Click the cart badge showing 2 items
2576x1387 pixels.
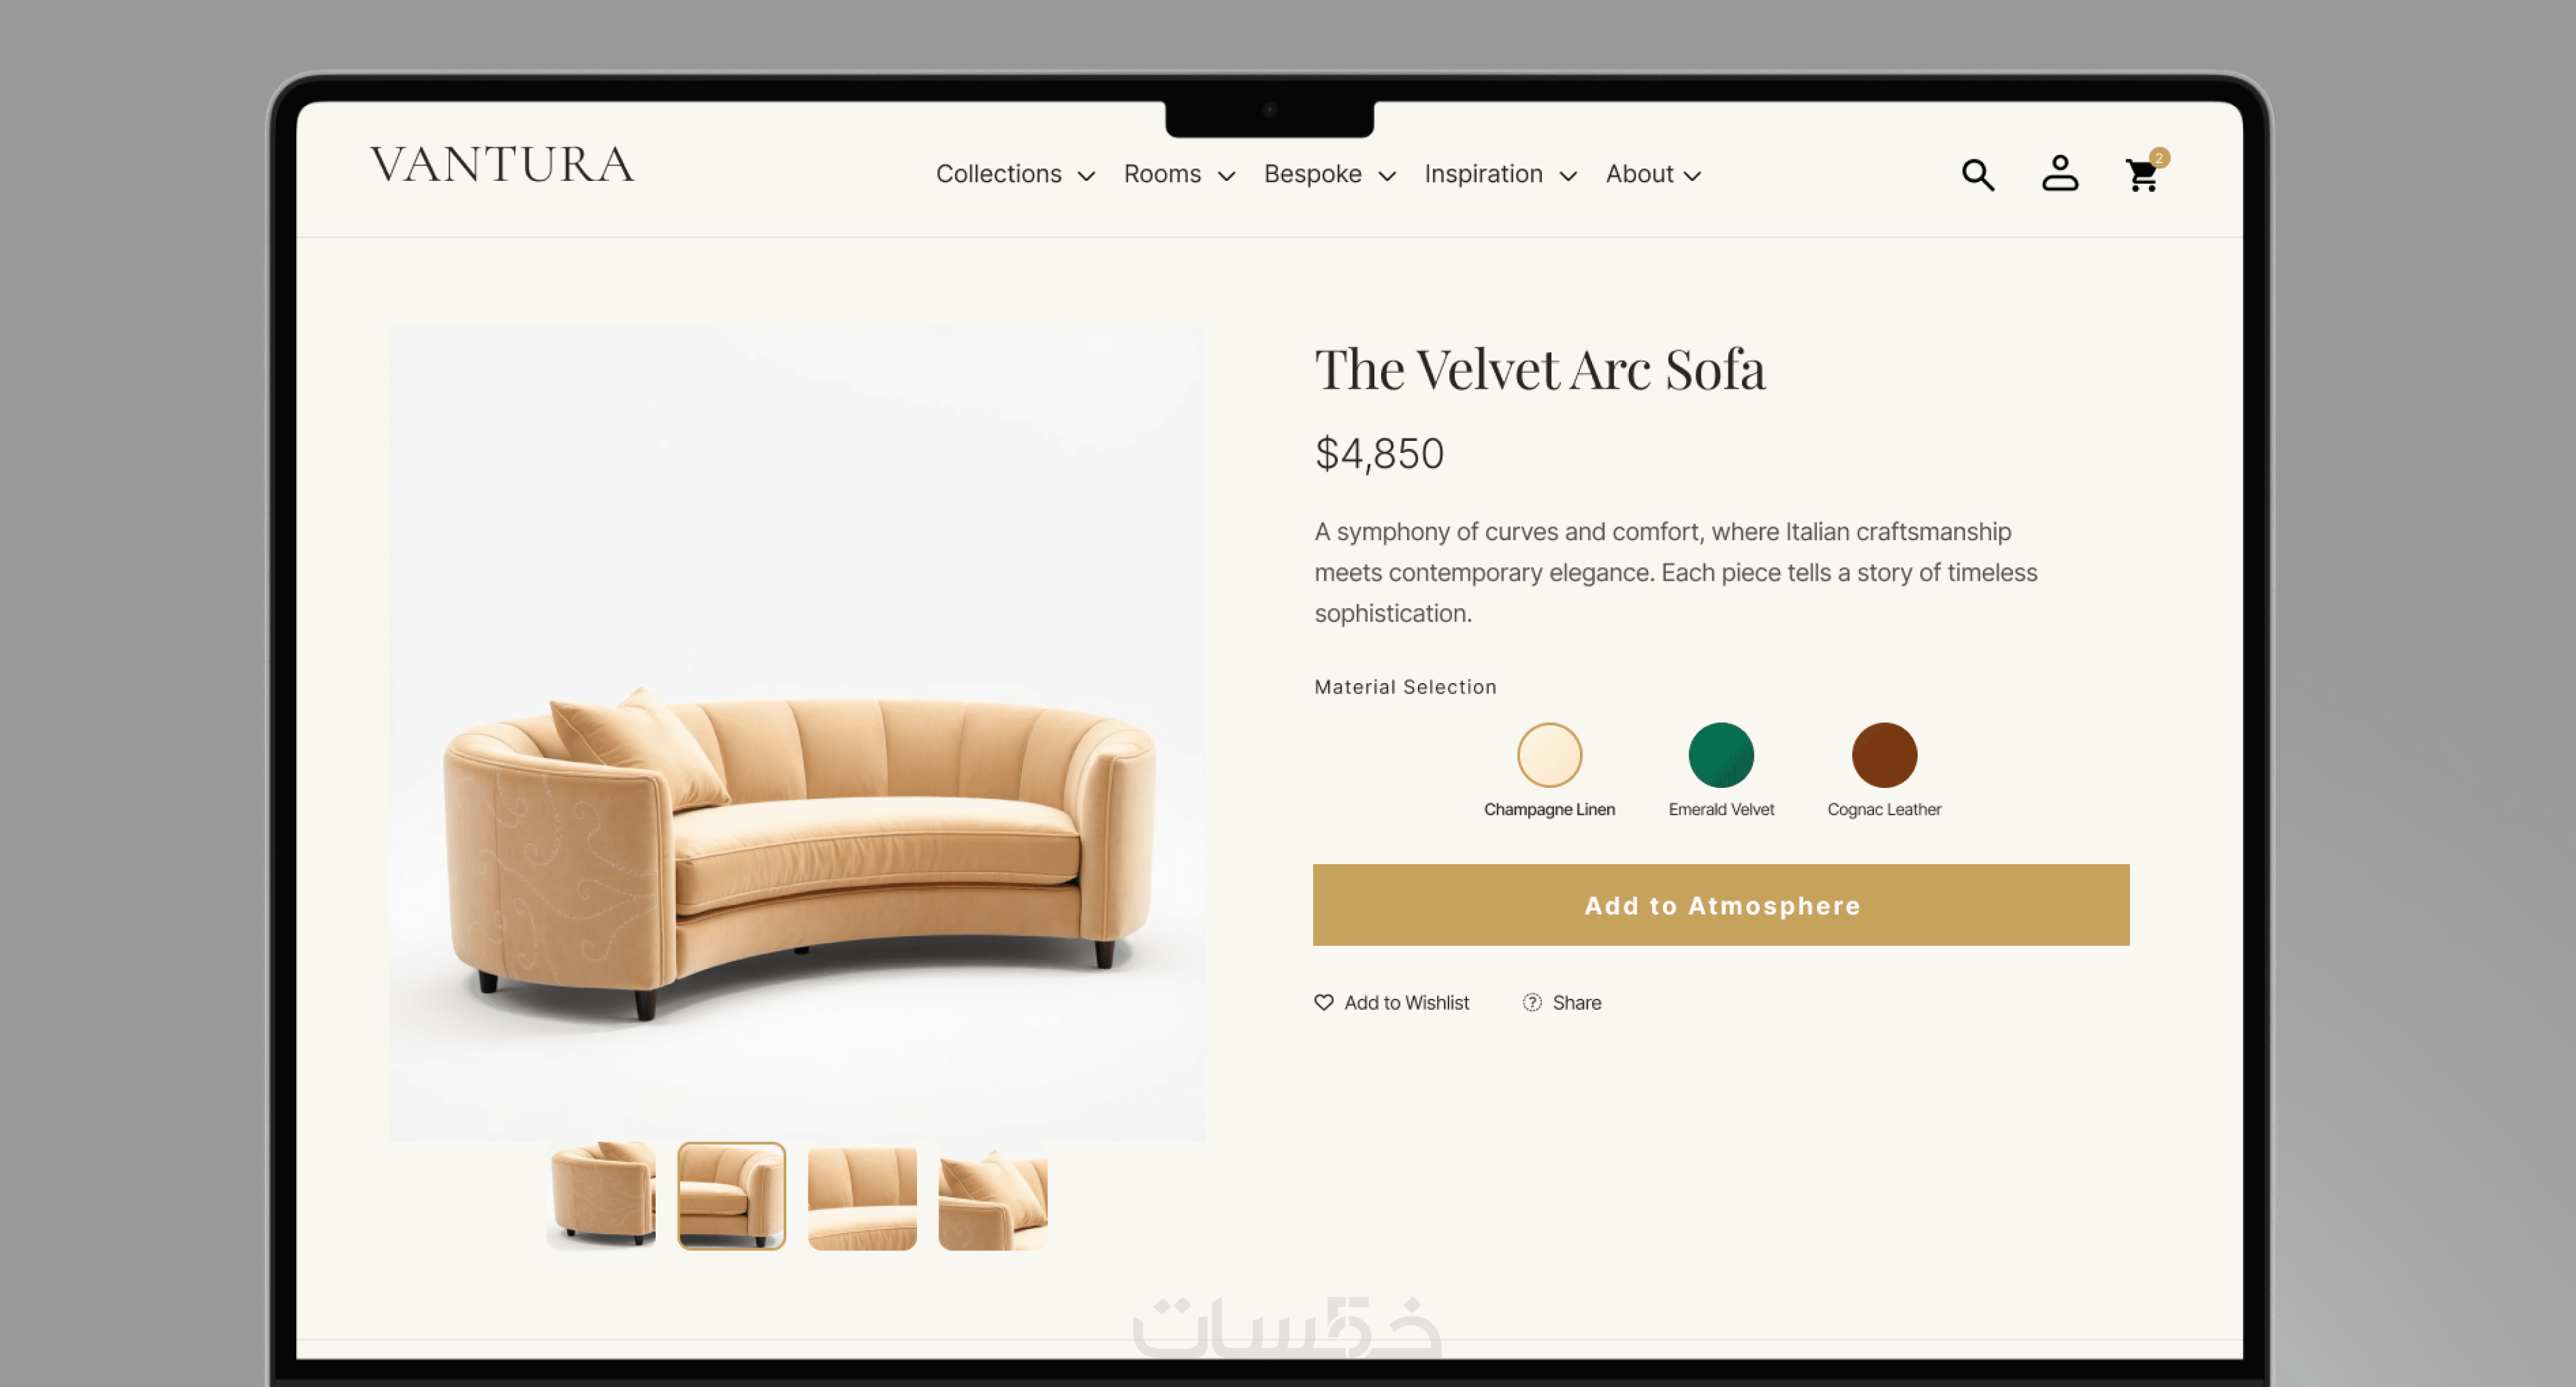[2159, 158]
